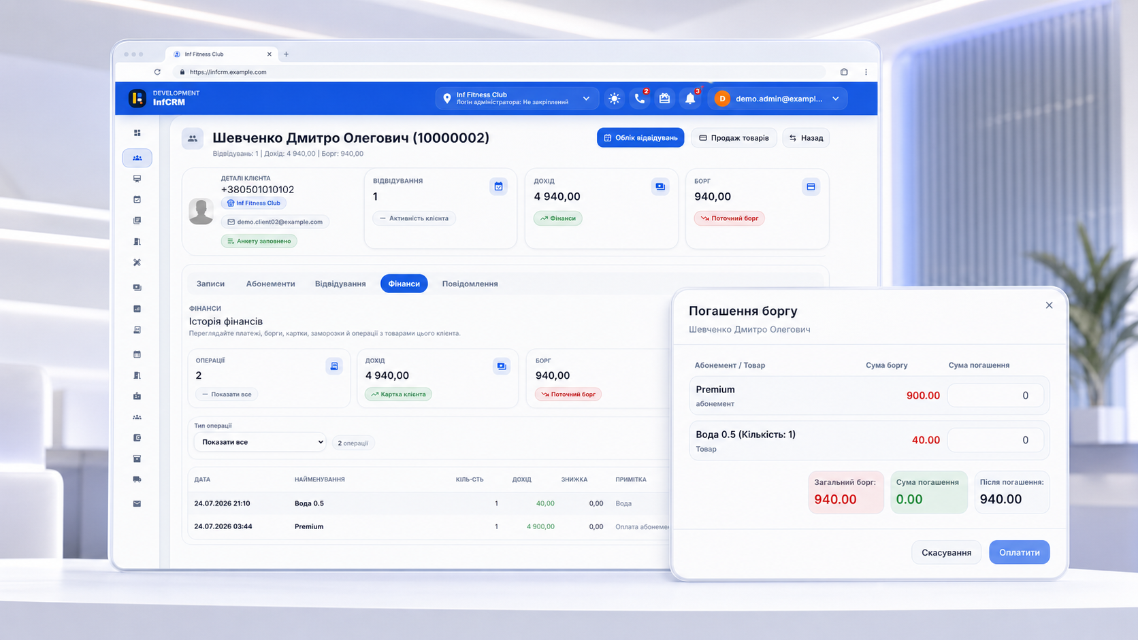
Task: Click the Облік відвідувань button
Action: point(640,138)
